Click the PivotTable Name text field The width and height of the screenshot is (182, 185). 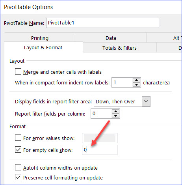pyautogui.click(x=102, y=23)
